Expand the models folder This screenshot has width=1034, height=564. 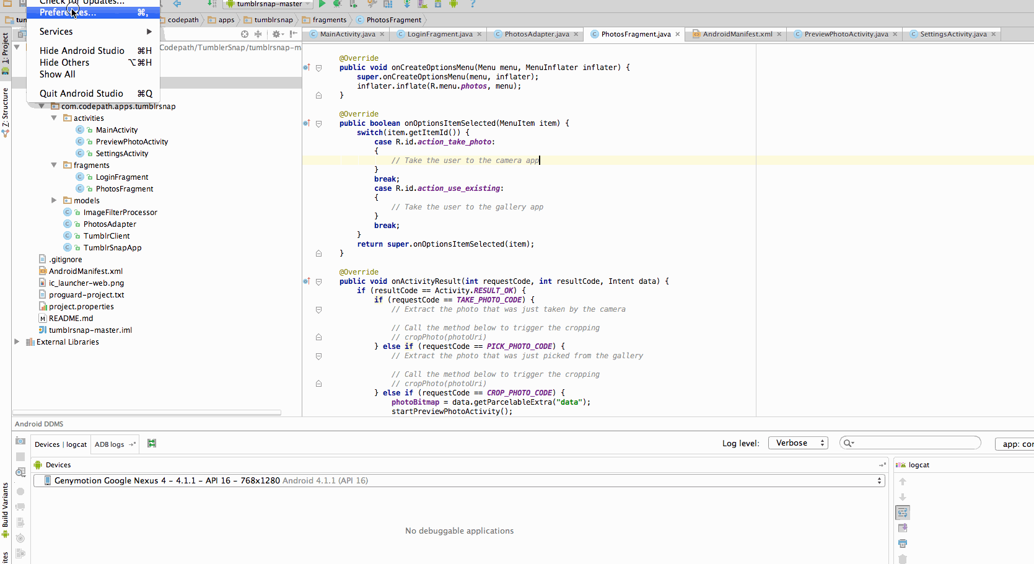coord(54,200)
